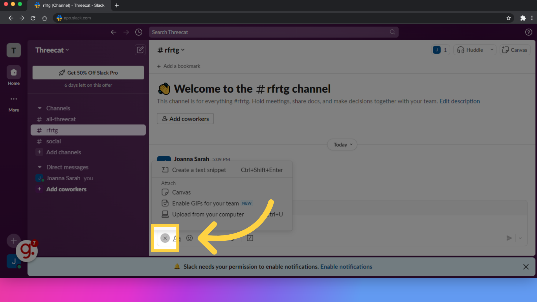Click Add channels in sidebar
The image size is (537, 302).
point(88,152)
